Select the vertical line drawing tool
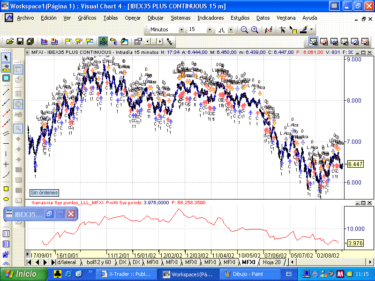Viewport: 375px width, 281px height. tap(6, 154)
